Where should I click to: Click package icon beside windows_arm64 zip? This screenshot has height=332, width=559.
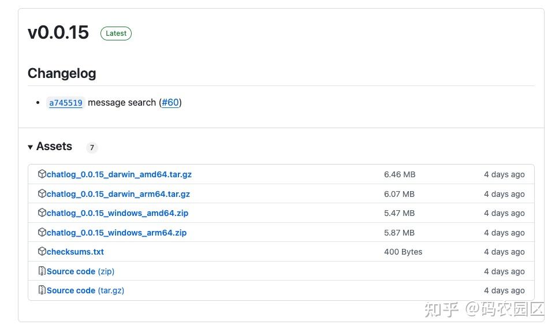point(42,232)
